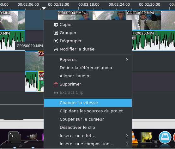Open the VLC cone icon in the dock
Image resolution: width=175 pixels, height=149 pixels.
tap(135, 137)
